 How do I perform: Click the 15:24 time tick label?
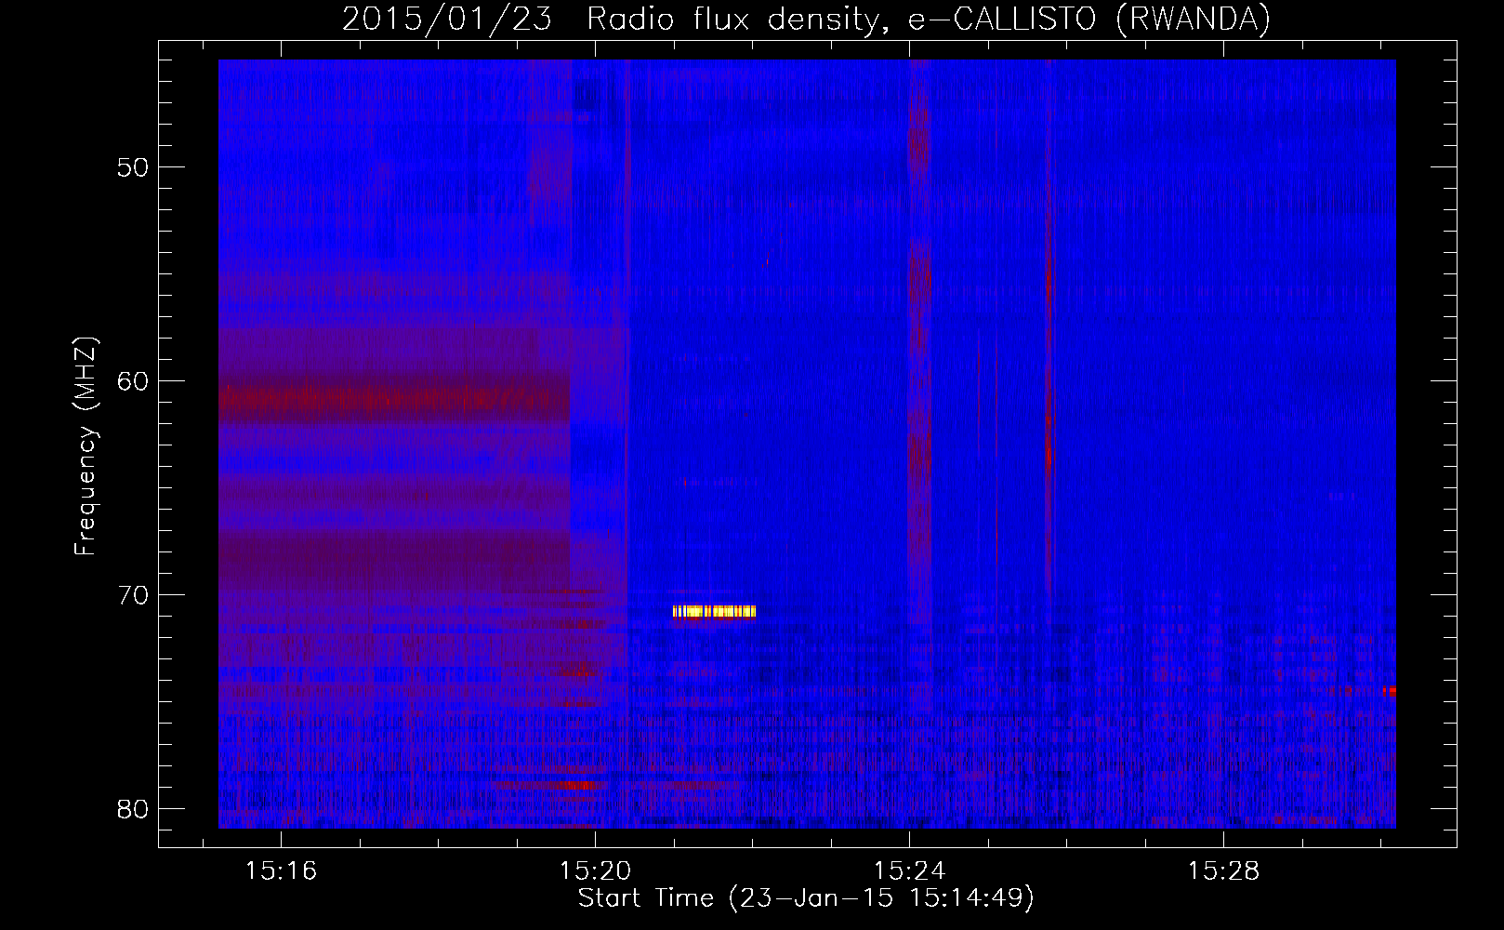point(909,870)
